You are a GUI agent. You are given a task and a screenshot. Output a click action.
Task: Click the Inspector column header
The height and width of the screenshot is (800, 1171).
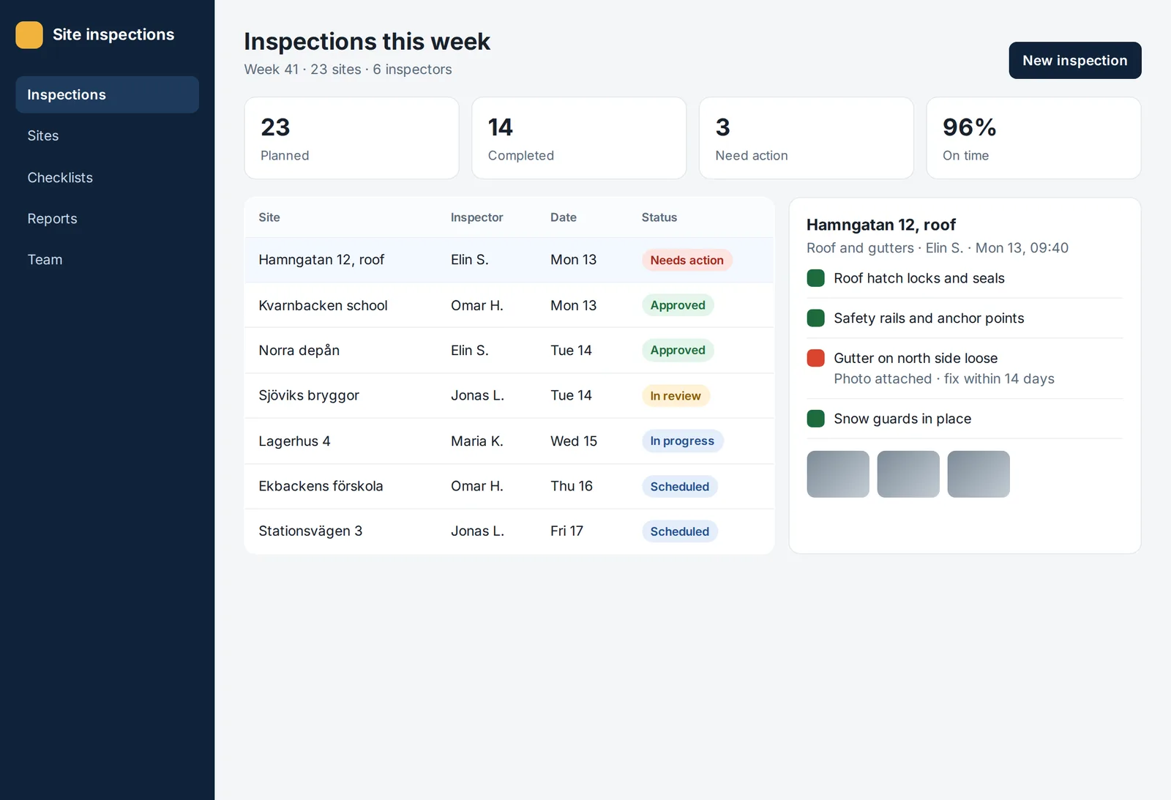coord(476,217)
